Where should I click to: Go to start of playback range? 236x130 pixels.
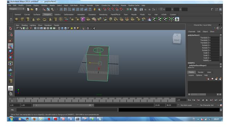[189, 100]
